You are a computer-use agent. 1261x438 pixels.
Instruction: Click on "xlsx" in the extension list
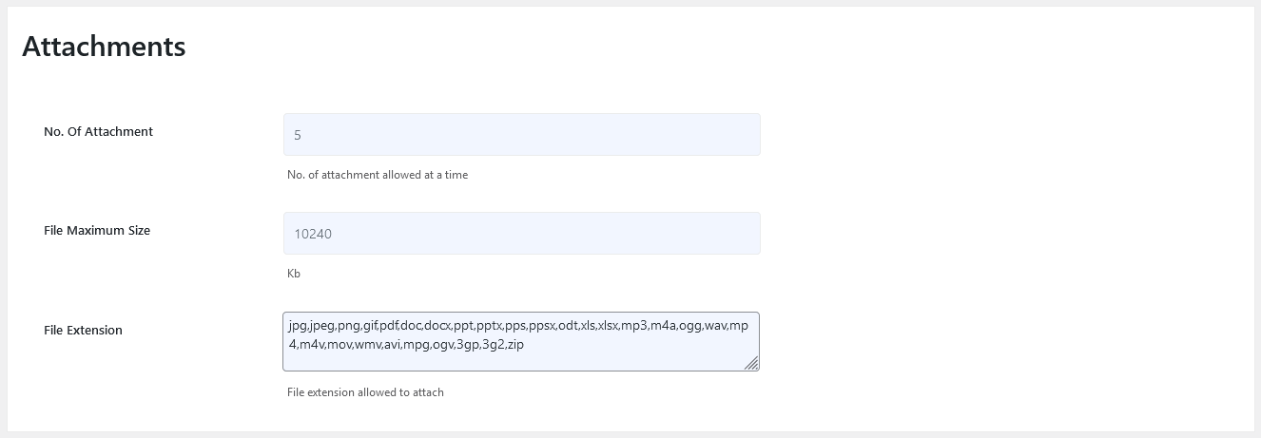click(x=608, y=326)
